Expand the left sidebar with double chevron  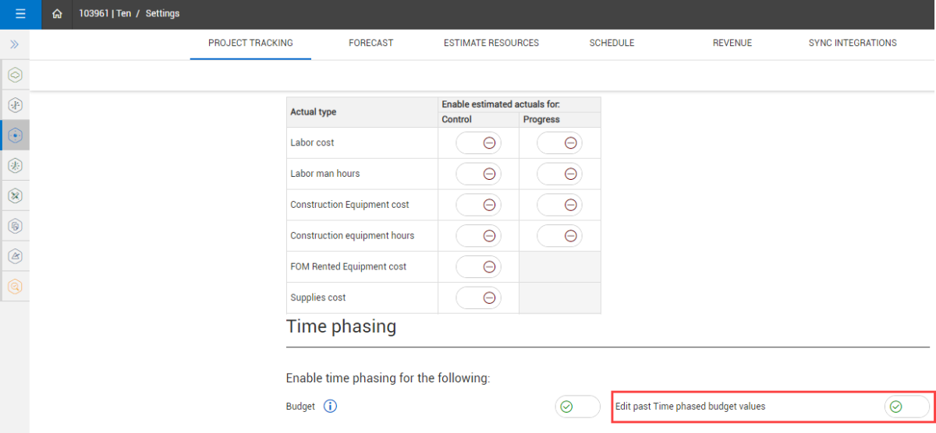click(x=14, y=44)
